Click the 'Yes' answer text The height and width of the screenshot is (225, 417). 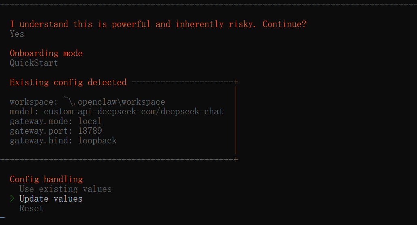[17, 34]
